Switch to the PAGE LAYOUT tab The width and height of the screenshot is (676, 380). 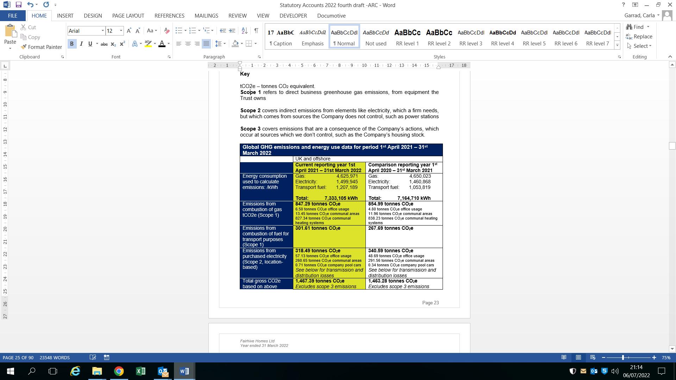[128, 16]
